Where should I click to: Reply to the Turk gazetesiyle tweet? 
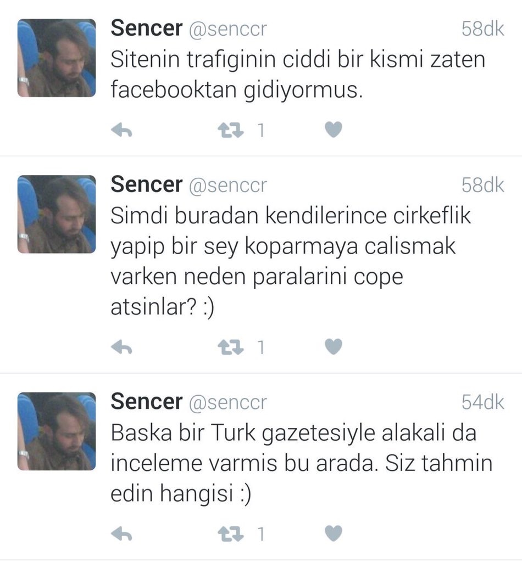(x=121, y=534)
